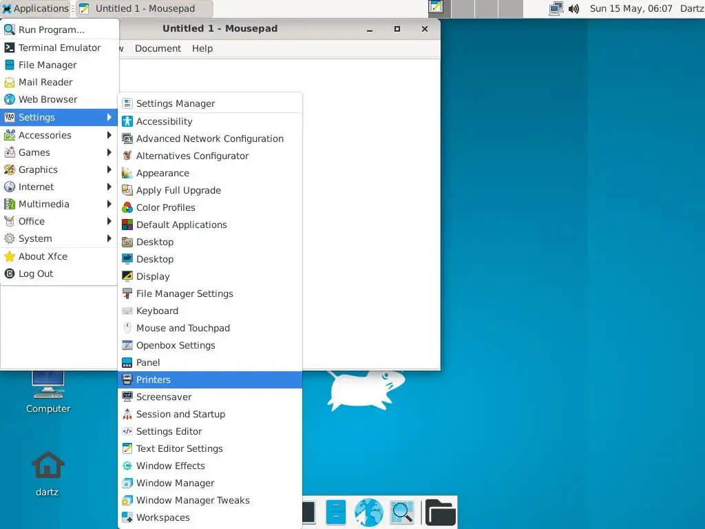Expand the Accessories submenu
This screenshot has width=705, height=529.
click(x=59, y=135)
